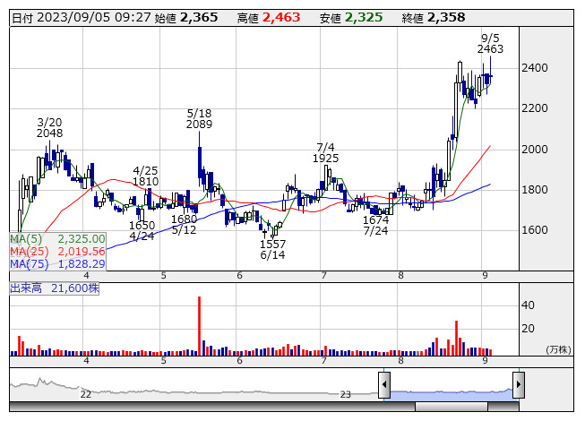The height and width of the screenshot is (421, 585).
Task: Click the MA(75) value 1,828.29
Action: click(x=82, y=264)
